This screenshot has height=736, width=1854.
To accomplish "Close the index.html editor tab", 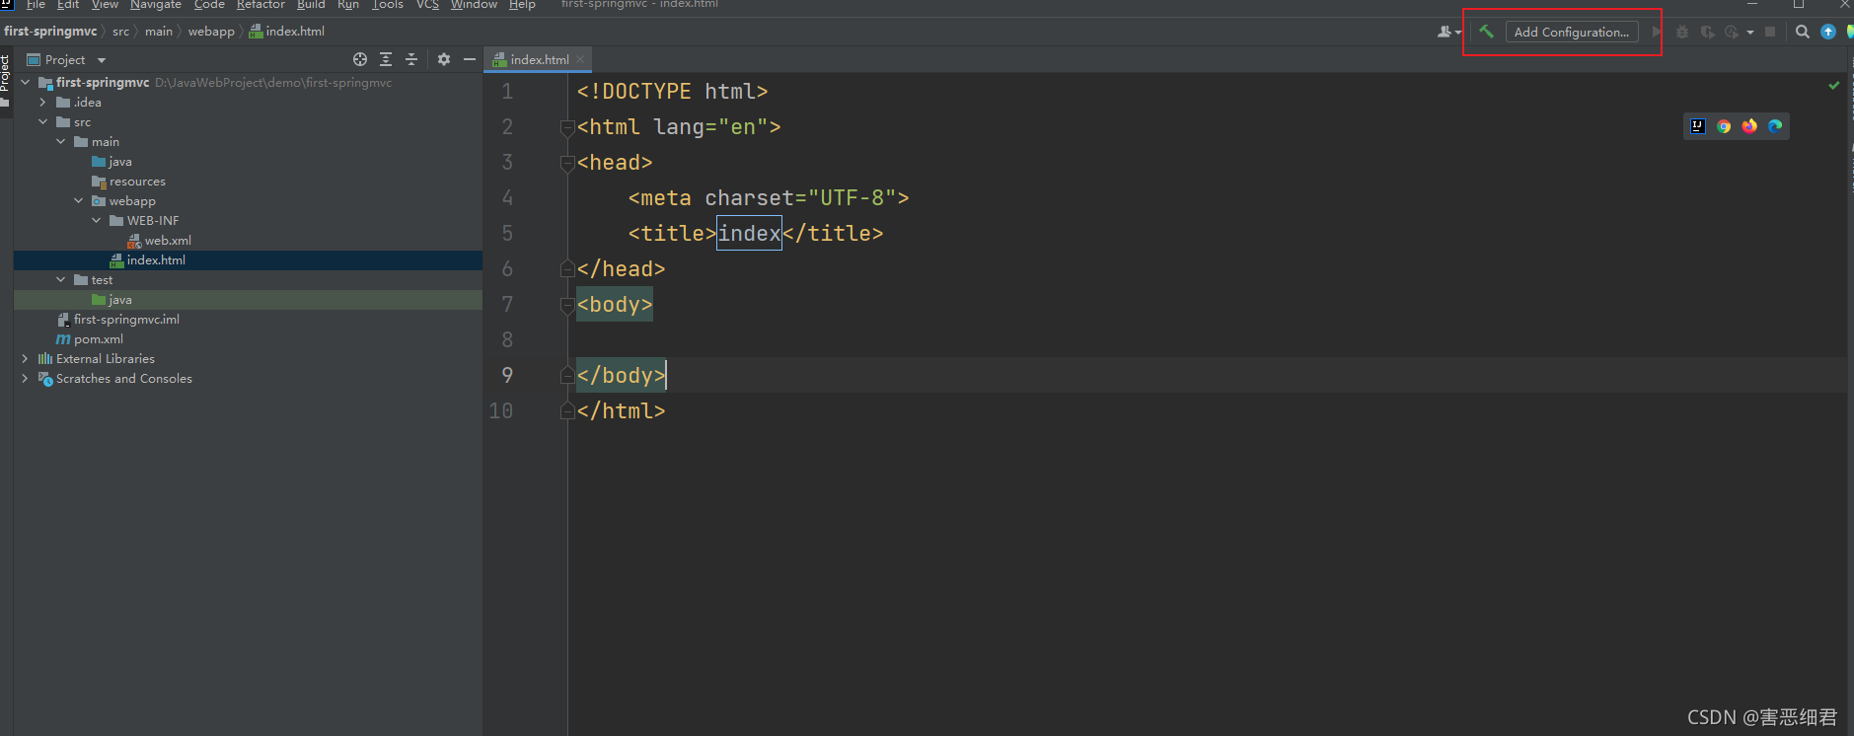I will tap(580, 59).
